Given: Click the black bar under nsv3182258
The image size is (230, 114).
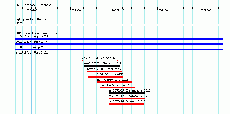Looking at the screenshot, I should (102, 66).
